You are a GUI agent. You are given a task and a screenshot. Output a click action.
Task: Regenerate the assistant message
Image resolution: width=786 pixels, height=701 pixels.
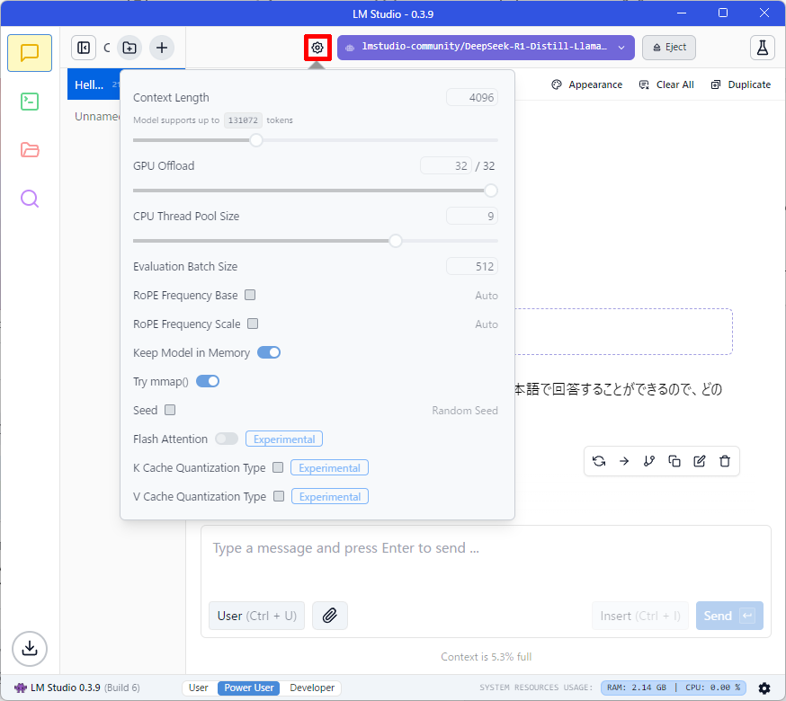coord(599,461)
